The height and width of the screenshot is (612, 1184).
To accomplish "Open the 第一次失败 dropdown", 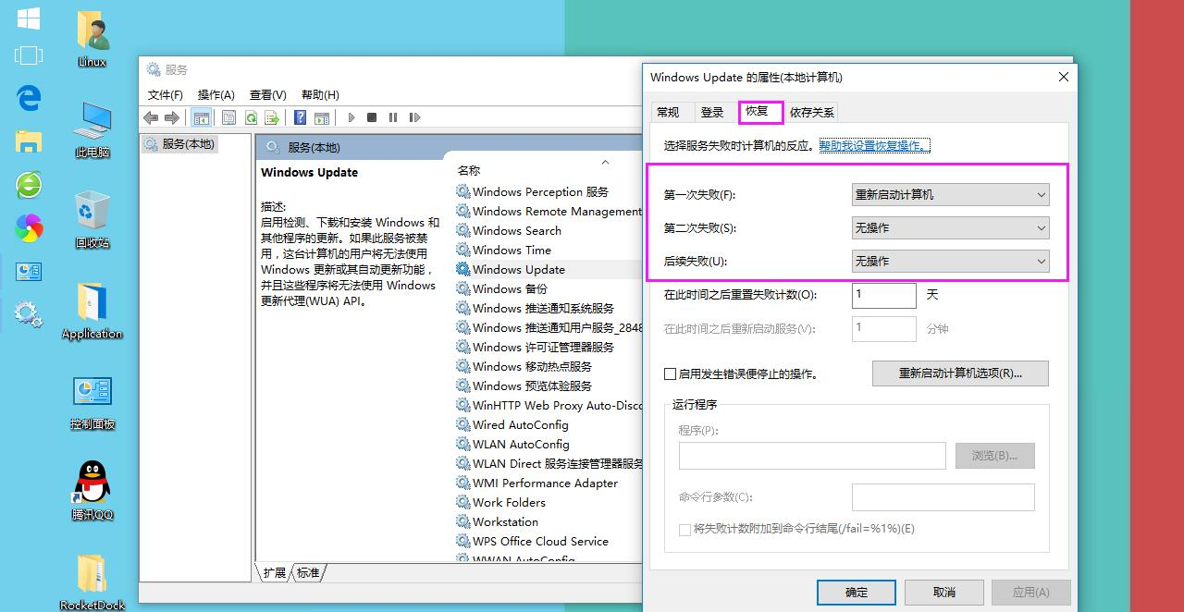I will point(950,195).
